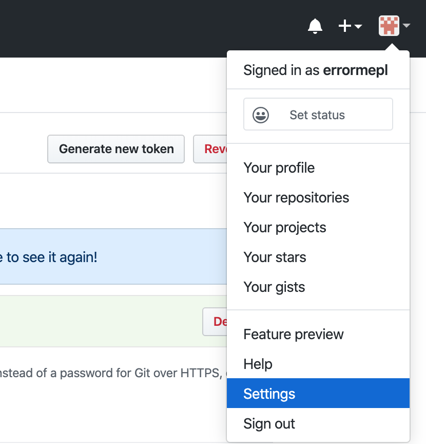
Task: Open Set status box
Action: pos(318,115)
